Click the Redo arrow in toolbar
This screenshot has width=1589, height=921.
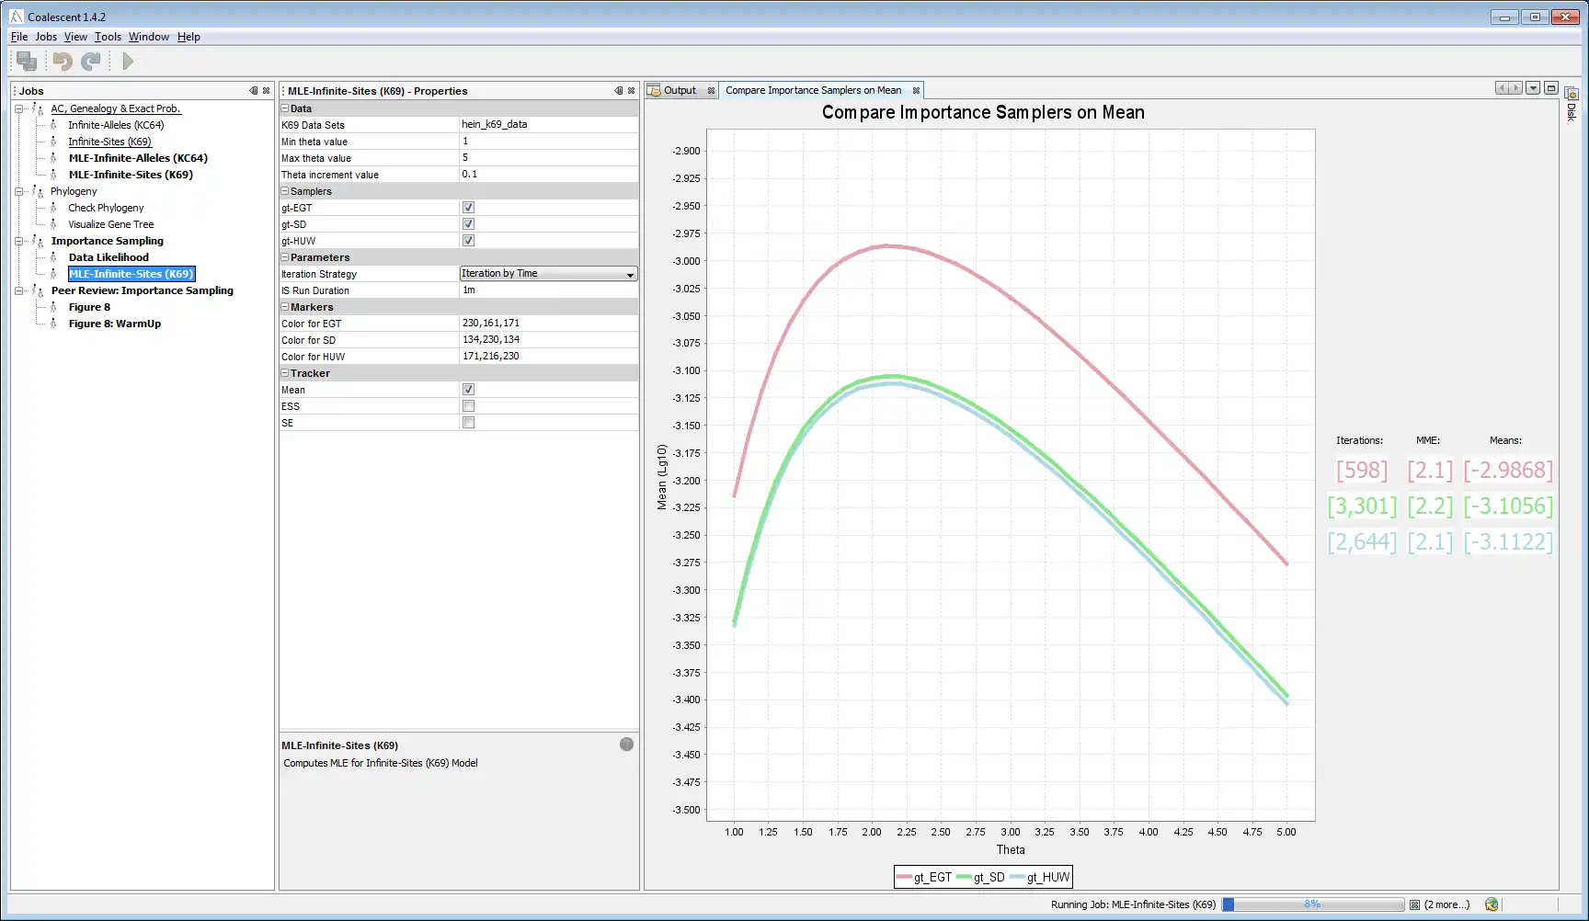point(90,62)
